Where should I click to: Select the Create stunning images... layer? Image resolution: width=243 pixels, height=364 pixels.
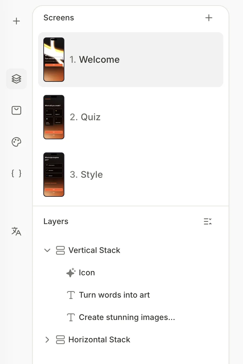click(x=127, y=317)
